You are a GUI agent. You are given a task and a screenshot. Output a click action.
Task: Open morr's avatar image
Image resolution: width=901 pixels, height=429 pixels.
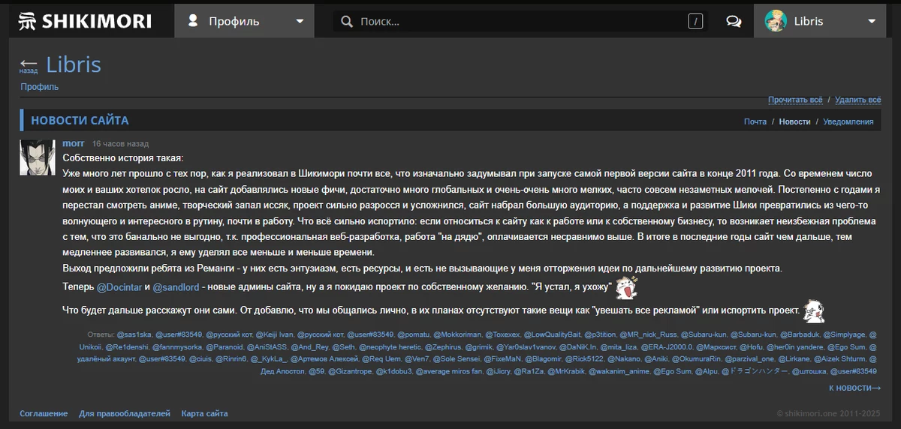coord(38,157)
